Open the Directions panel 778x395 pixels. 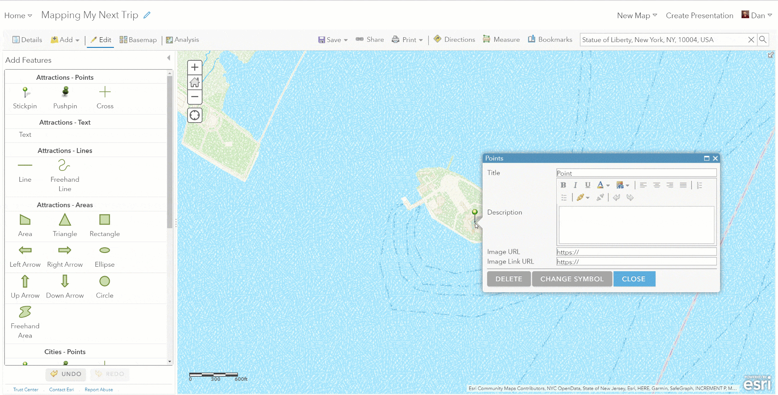[454, 39]
